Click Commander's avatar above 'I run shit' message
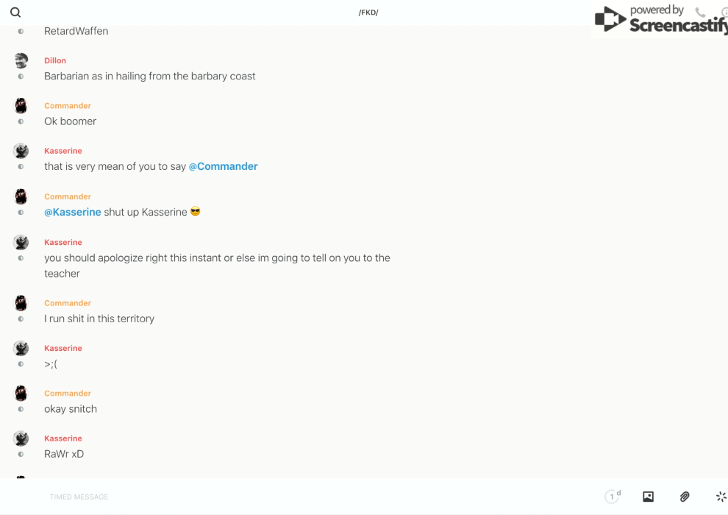The width and height of the screenshot is (728, 515). pos(21,303)
